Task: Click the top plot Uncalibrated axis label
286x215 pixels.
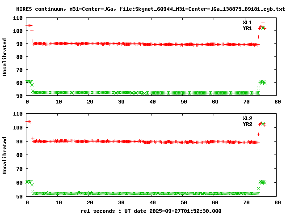Action: pos(4,57)
